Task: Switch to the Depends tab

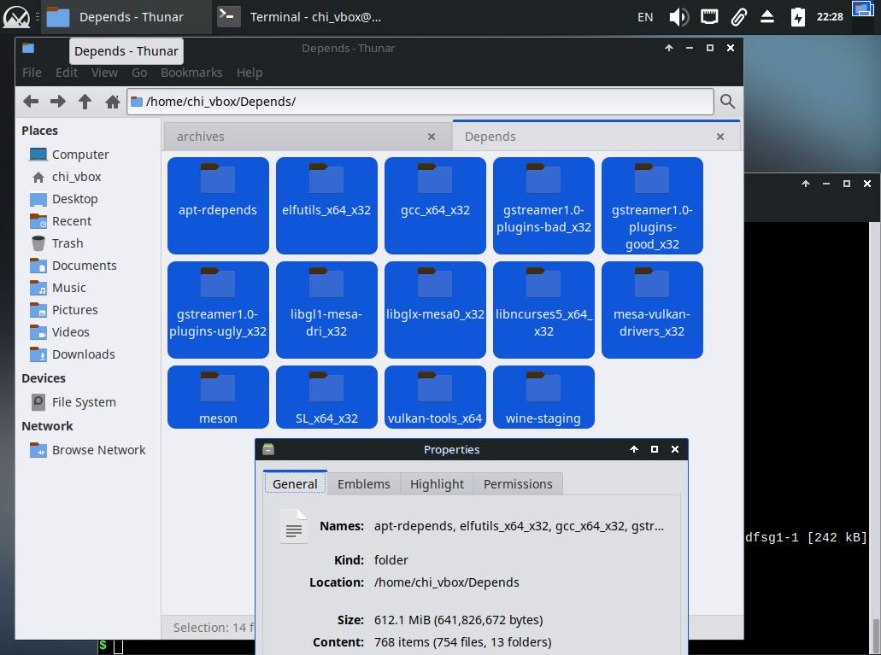Action: pyautogui.click(x=596, y=137)
